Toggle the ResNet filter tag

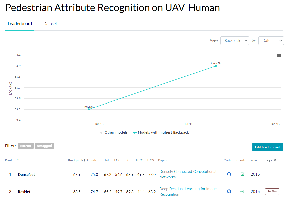pyautogui.click(x=26, y=146)
